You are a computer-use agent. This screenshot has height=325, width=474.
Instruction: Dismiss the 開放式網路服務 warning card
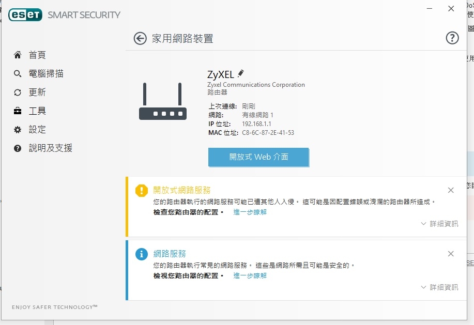pyautogui.click(x=451, y=190)
